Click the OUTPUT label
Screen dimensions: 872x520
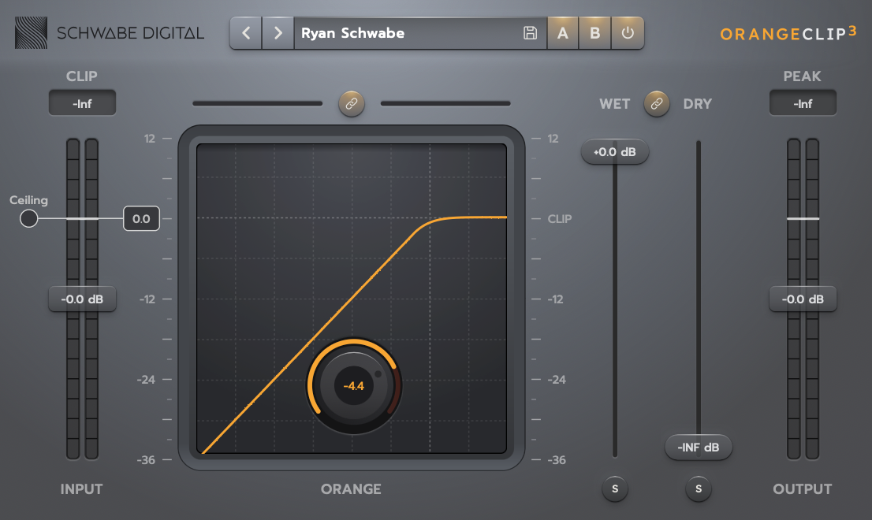[803, 489]
